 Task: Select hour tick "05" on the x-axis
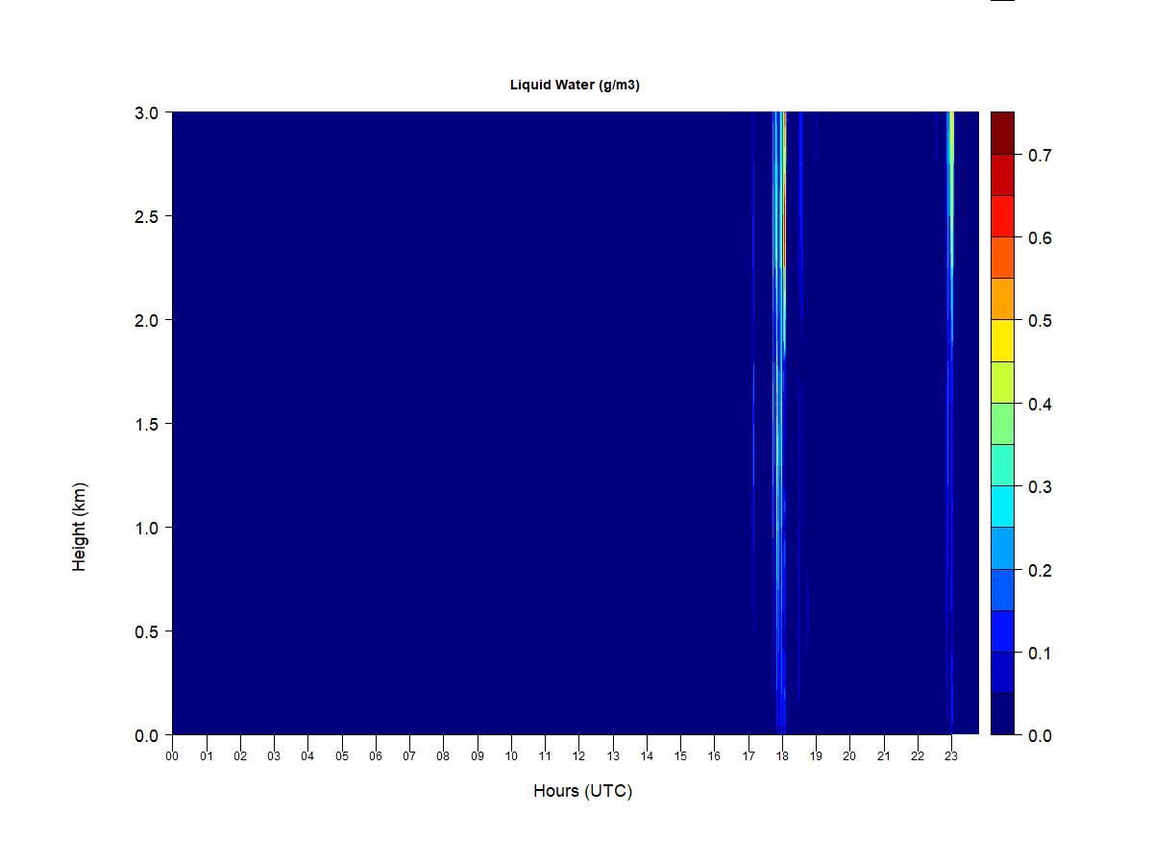pos(342,756)
